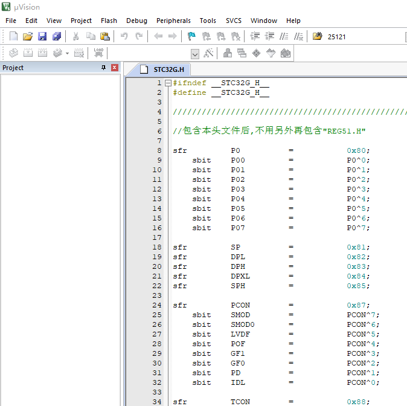Click the Navigate Forwards arrow

pos(172,36)
